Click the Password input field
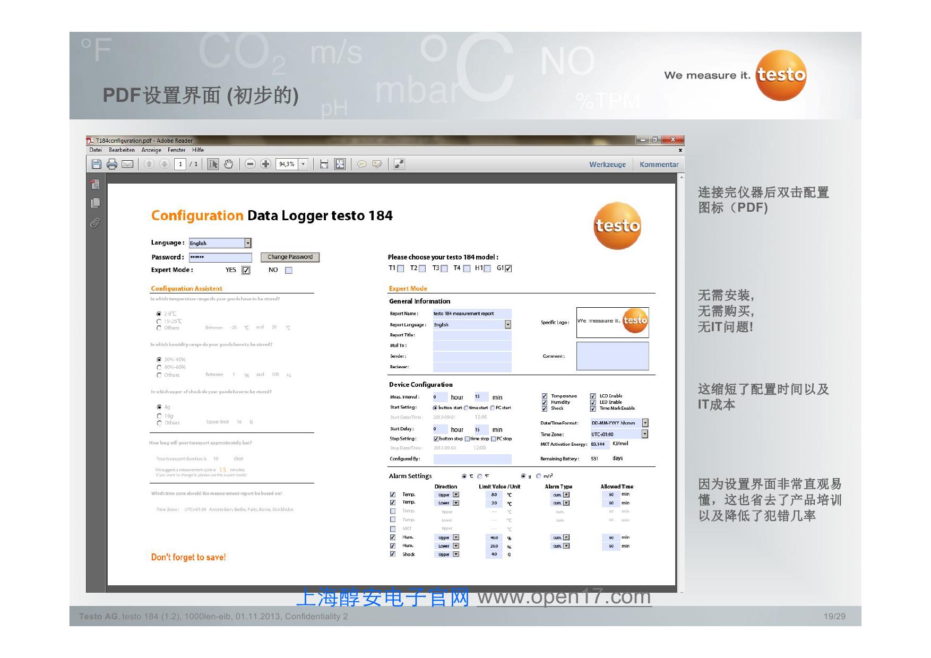 tap(220, 257)
